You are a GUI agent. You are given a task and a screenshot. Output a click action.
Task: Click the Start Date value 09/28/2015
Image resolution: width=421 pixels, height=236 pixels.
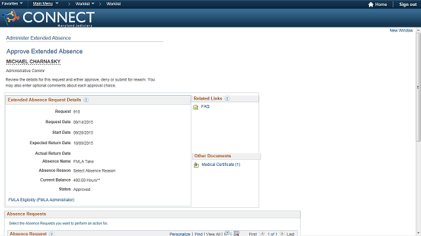coord(83,132)
